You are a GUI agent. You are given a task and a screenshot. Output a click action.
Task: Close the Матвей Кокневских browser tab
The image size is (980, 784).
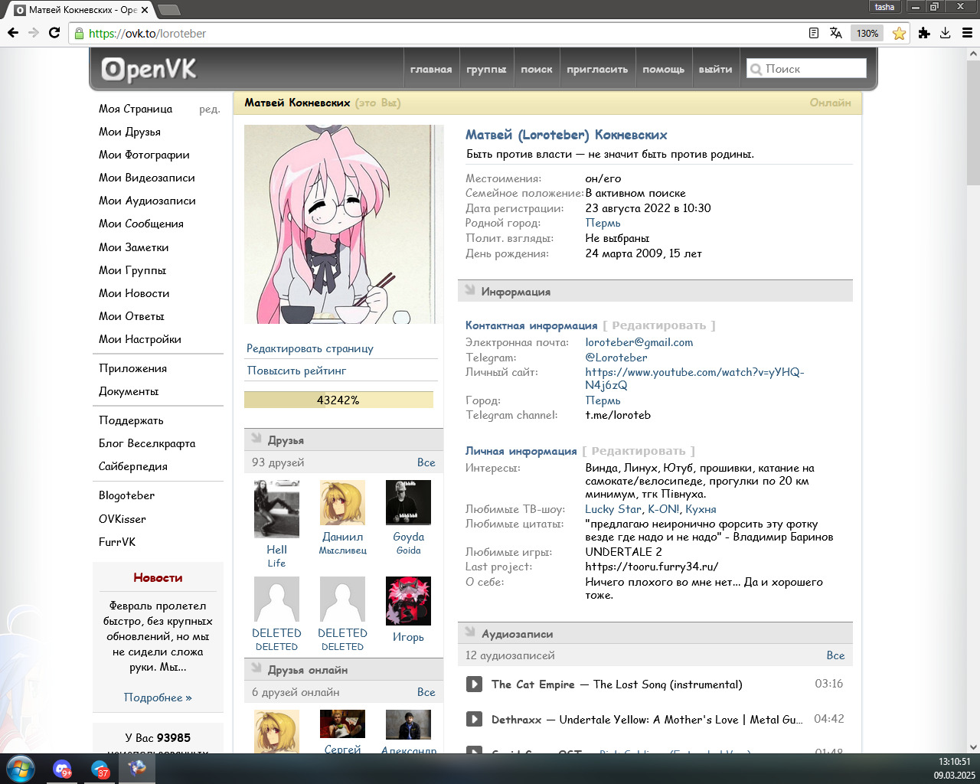point(145,10)
